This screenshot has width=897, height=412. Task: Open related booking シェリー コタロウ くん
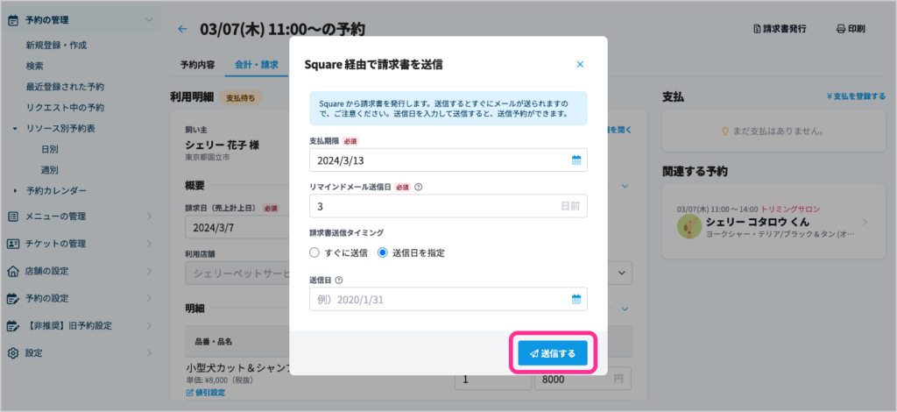pyautogui.click(x=774, y=222)
